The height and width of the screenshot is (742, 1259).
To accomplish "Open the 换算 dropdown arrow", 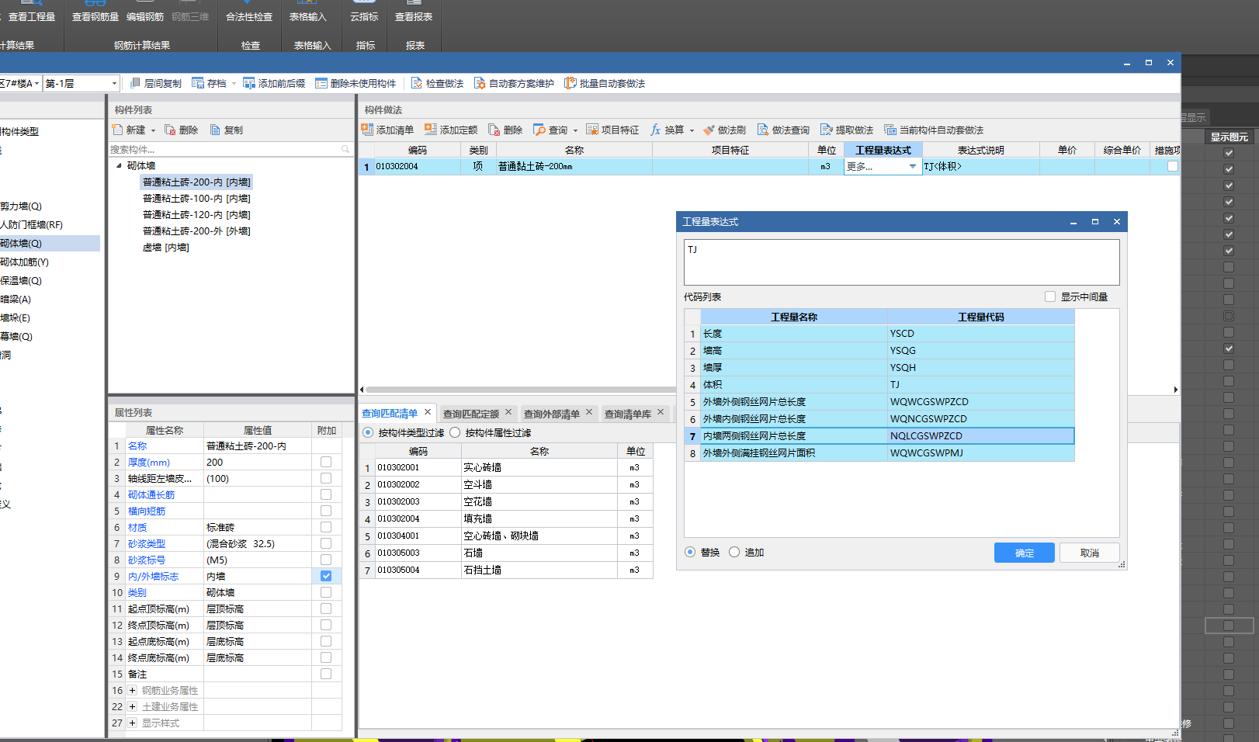I will point(692,130).
